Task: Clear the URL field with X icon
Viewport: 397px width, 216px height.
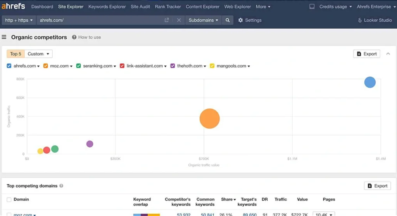Action: pos(179,20)
